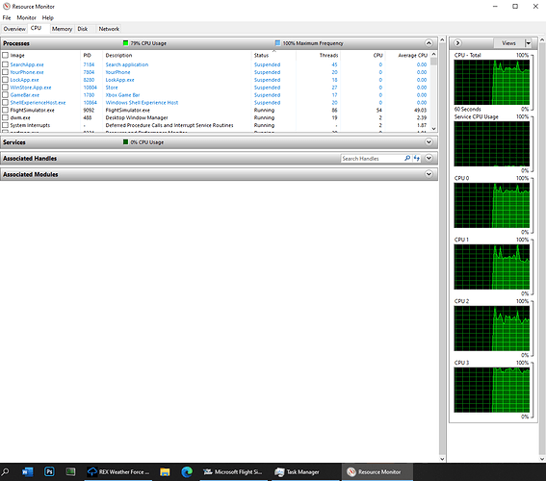Screen dimensions: 546x481
Task: Click the CPU - Total graph
Action: (x=492, y=83)
